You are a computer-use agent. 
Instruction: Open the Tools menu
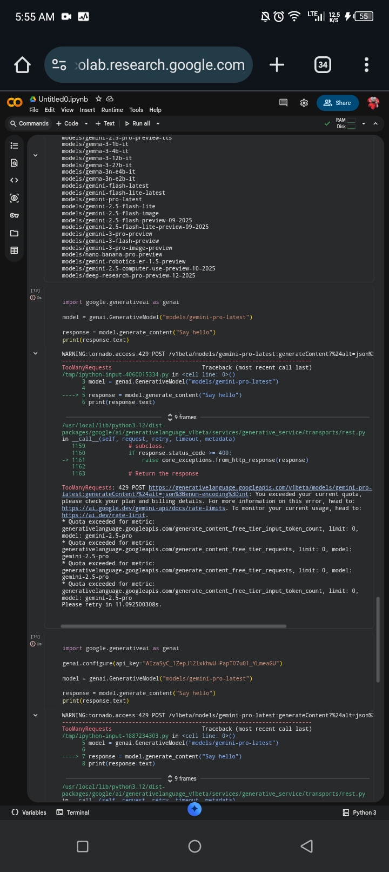136,110
